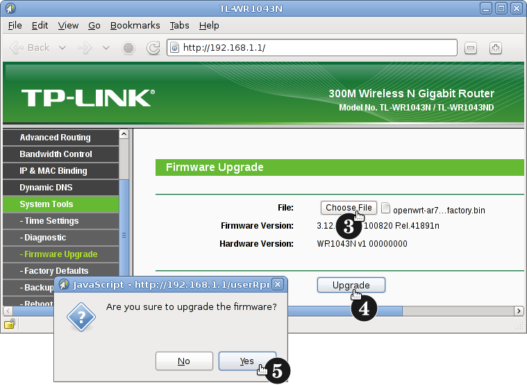Click the question mark icon in dialog
Image resolution: width=527 pixels, height=385 pixels.
pyautogui.click(x=81, y=317)
